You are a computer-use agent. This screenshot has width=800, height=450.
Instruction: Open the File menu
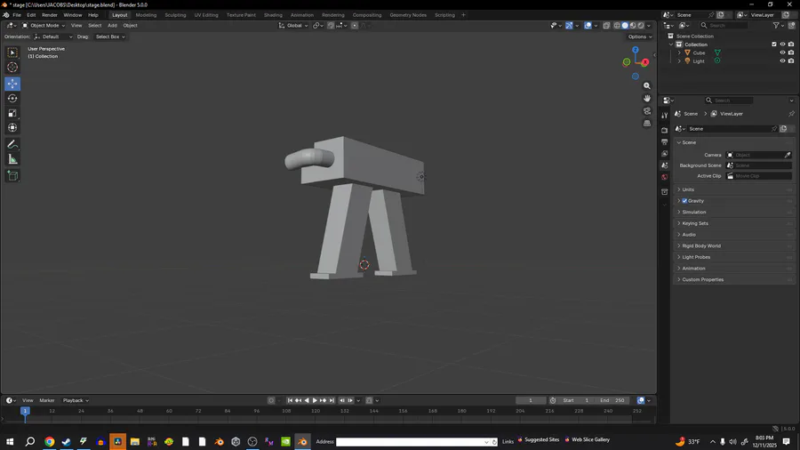(17, 15)
